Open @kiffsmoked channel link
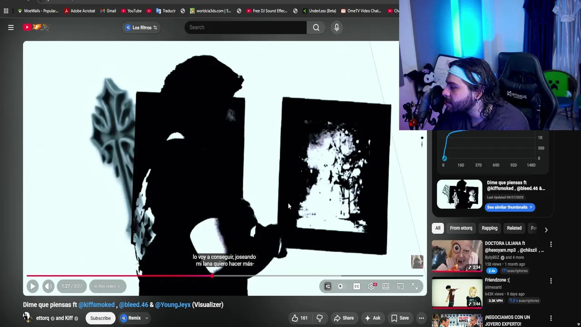This screenshot has height=327, width=581. coord(97,305)
